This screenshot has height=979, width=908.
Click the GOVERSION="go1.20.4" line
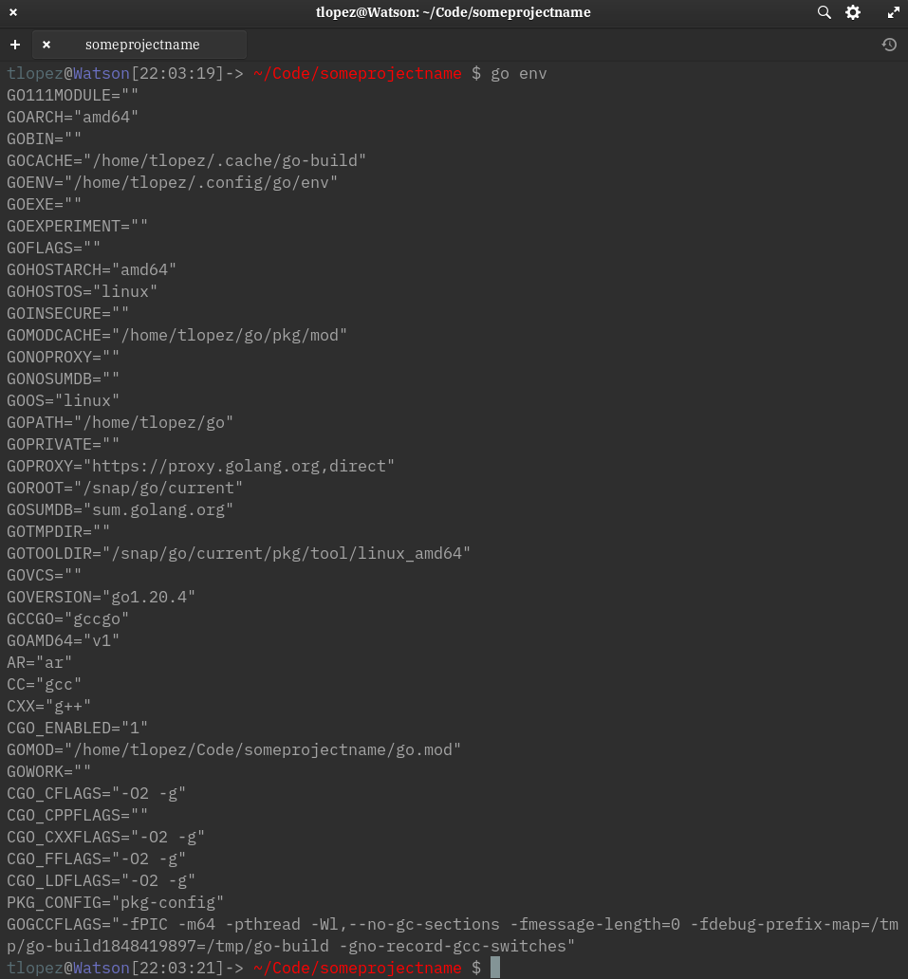pos(101,597)
